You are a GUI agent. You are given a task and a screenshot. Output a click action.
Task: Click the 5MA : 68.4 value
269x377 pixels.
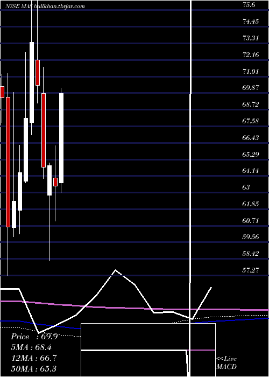coord(31,347)
